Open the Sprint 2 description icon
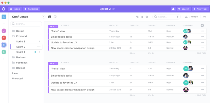This screenshot has width=210, height=103. click(113, 9)
